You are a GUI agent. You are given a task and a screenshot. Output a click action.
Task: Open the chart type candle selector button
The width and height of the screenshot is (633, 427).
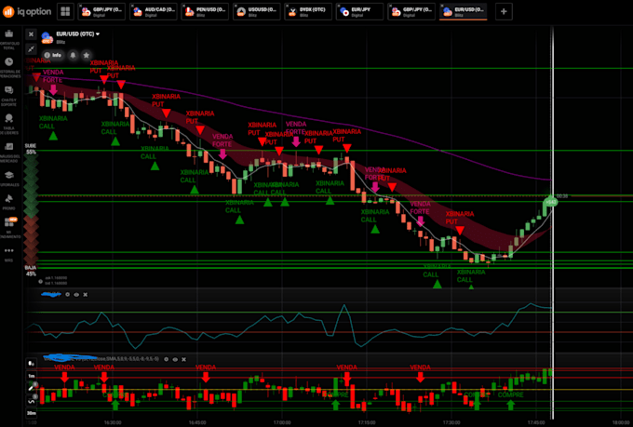tap(31, 364)
